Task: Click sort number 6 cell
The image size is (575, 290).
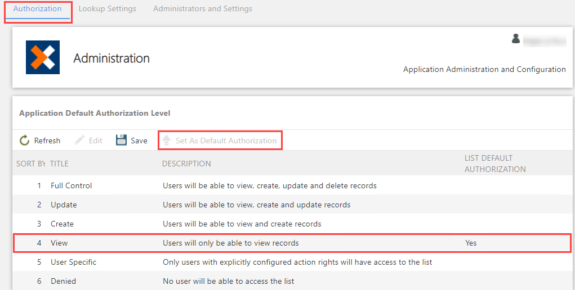Action: tap(39, 281)
